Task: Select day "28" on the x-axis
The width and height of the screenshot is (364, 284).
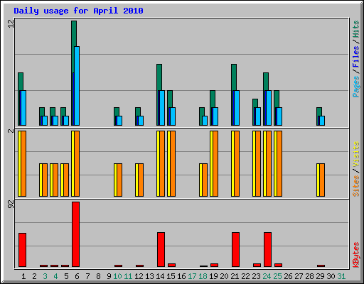Action: click(x=309, y=276)
